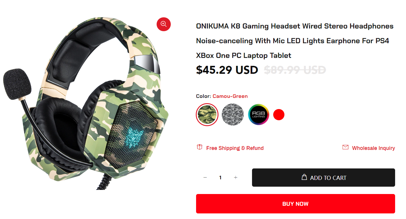Click the ADD TO CART button text
The width and height of the screenshot is (406, 219).
pos(328,178)
